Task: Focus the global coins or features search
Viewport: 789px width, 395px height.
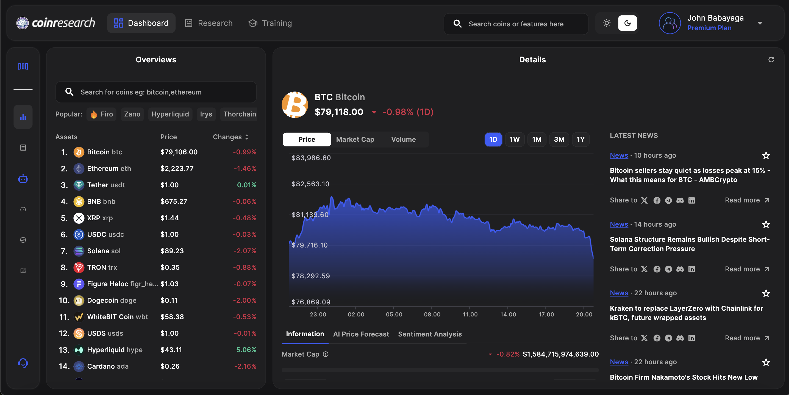Action: tap(516, 24)
